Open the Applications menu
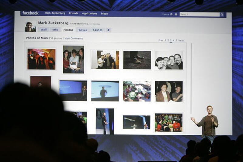The height and width of the screenshot is (162, 243). pos(89,13)
